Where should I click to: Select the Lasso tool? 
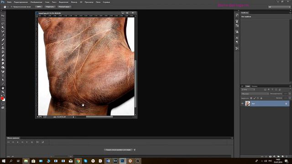[3, 24]
